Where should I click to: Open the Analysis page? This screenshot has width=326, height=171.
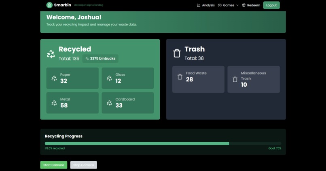click(205, 5)
